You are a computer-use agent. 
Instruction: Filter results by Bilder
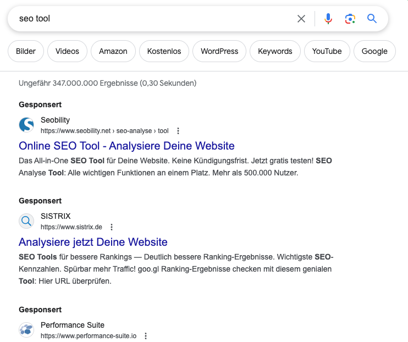[26, 51]
